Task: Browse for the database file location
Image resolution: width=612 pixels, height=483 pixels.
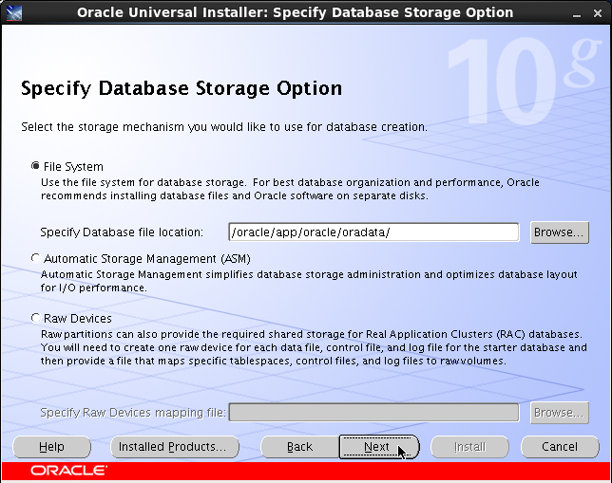Action: click(x=560, y=232)
